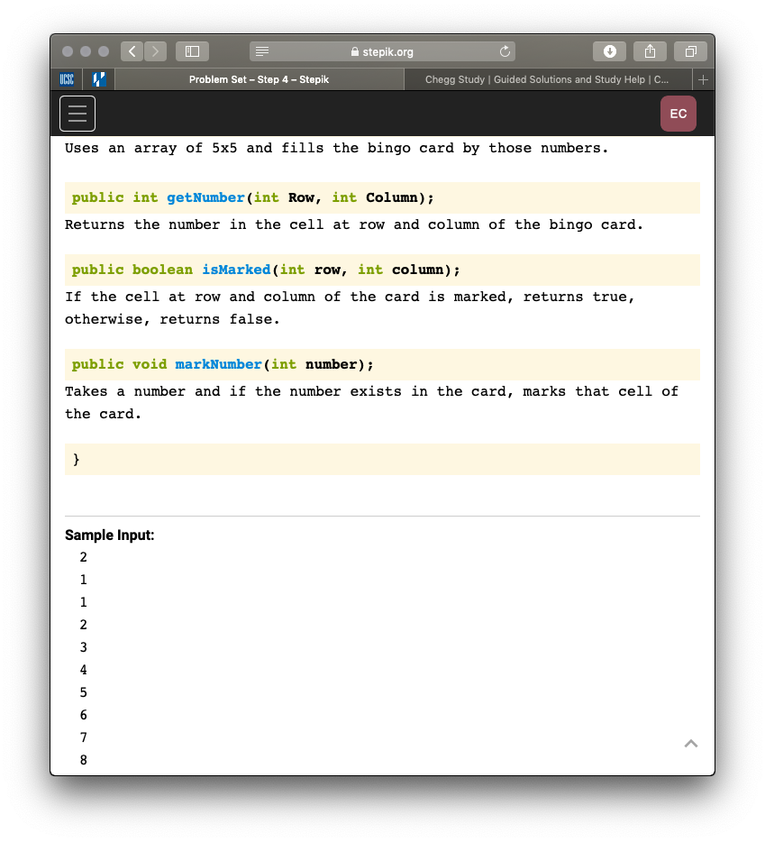This screenshot has width=765, height=842.
Task: Open the Safari downloads button
Action: (609, 51)
